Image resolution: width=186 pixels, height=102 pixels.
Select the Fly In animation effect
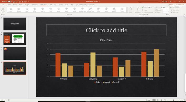pos(35,10)
